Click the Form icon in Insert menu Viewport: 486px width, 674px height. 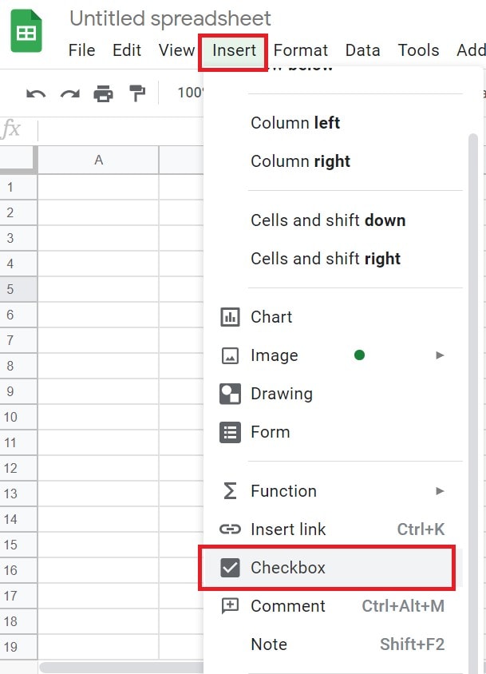(230, 432)
